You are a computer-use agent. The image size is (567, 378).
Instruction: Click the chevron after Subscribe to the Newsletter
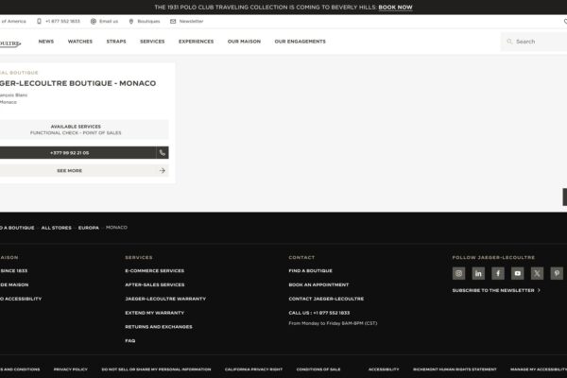click(539, 290)
